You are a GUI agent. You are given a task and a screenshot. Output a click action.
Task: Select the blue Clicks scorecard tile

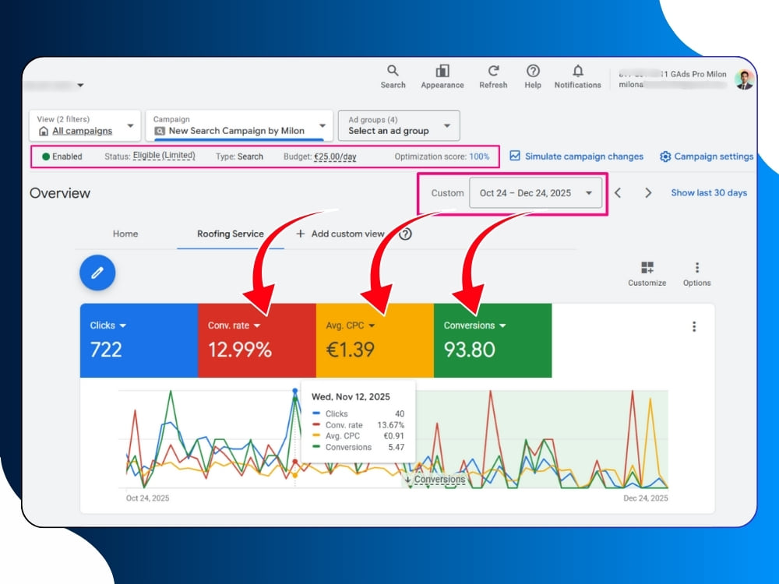click(139, 340)
